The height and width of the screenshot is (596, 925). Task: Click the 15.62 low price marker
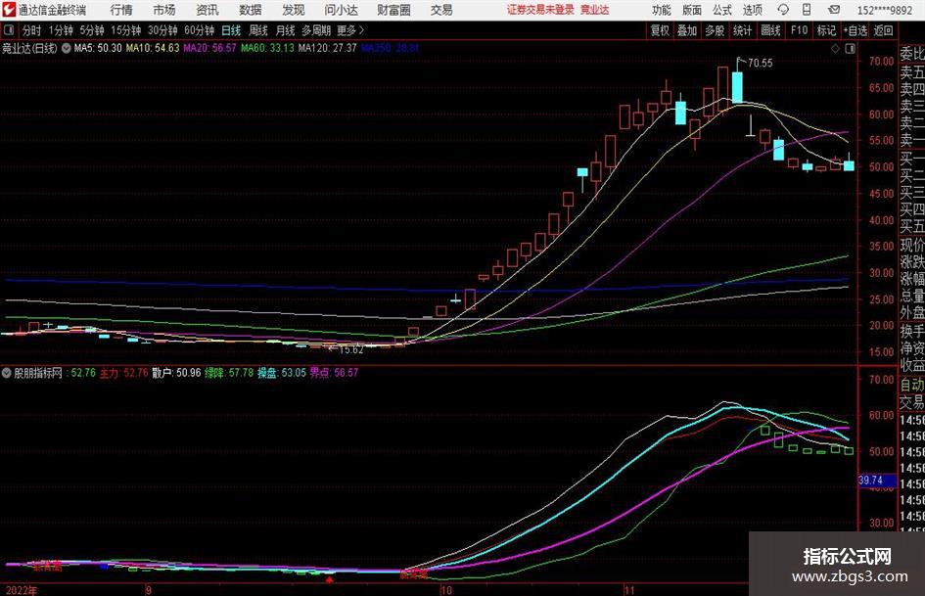(x=351, y=350)
